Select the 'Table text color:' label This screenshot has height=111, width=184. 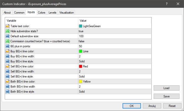[x=20, y=26]
